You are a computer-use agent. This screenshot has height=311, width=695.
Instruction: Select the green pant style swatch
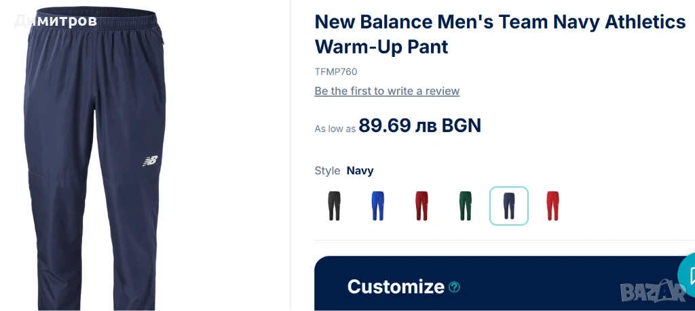(466, 206)
